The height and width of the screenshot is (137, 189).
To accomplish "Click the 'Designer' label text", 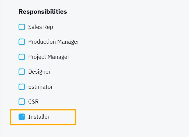I will [39, 72].
